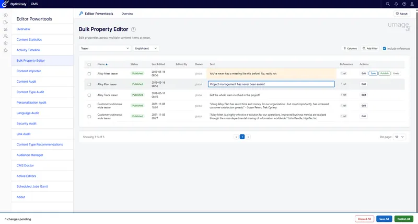Click the Overview breadcrumb tab
This screenshot has height=224, width=418.
(127, 14)
